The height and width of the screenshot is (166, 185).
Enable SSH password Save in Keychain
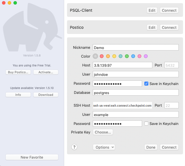[x=146, y=124]
